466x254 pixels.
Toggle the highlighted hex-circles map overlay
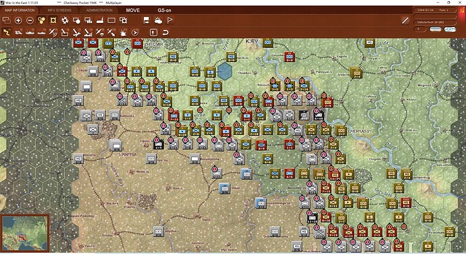pyautogui.click(x=41, y=20)
